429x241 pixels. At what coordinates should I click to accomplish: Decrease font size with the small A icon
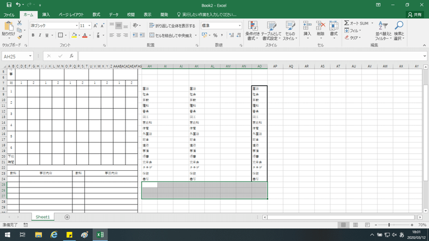(102, 26)
